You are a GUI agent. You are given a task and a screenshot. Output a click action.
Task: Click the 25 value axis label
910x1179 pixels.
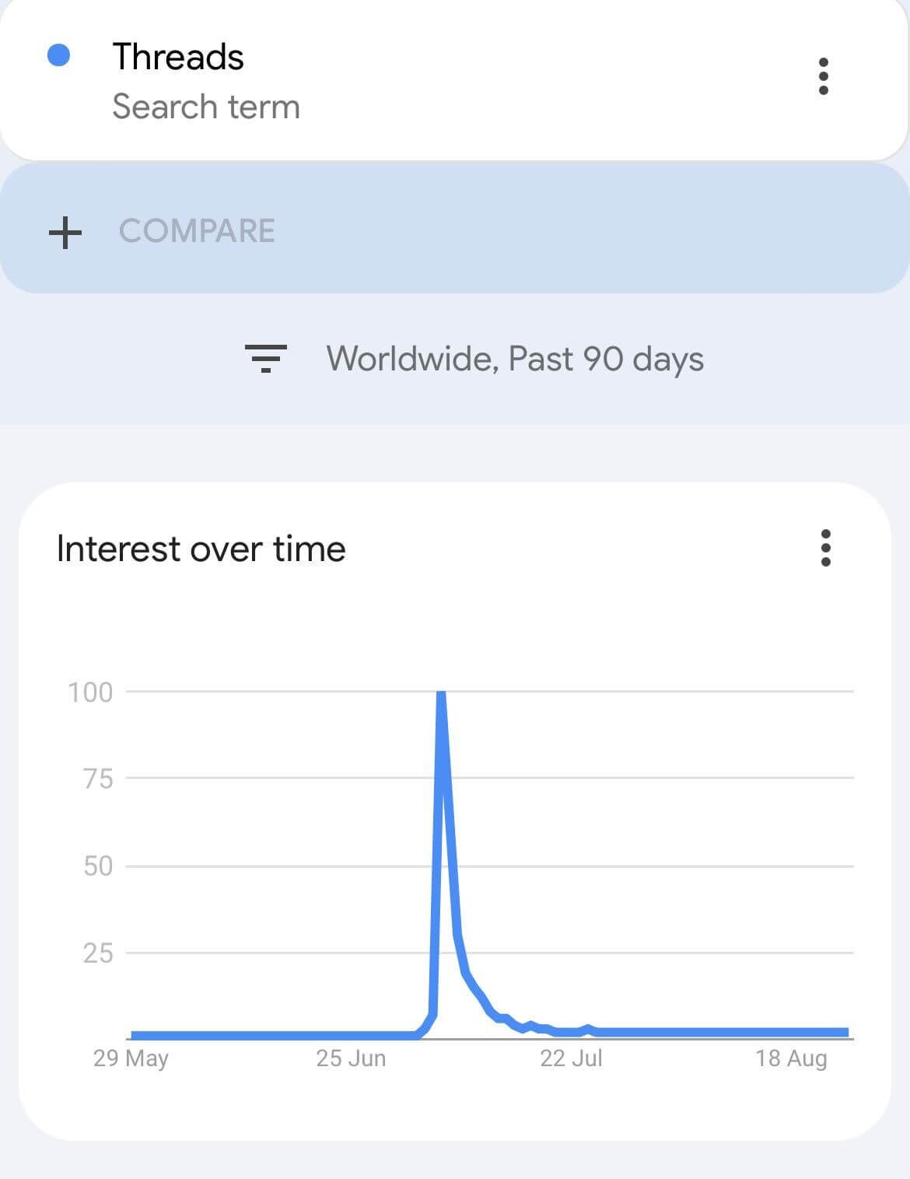(98, 953)
